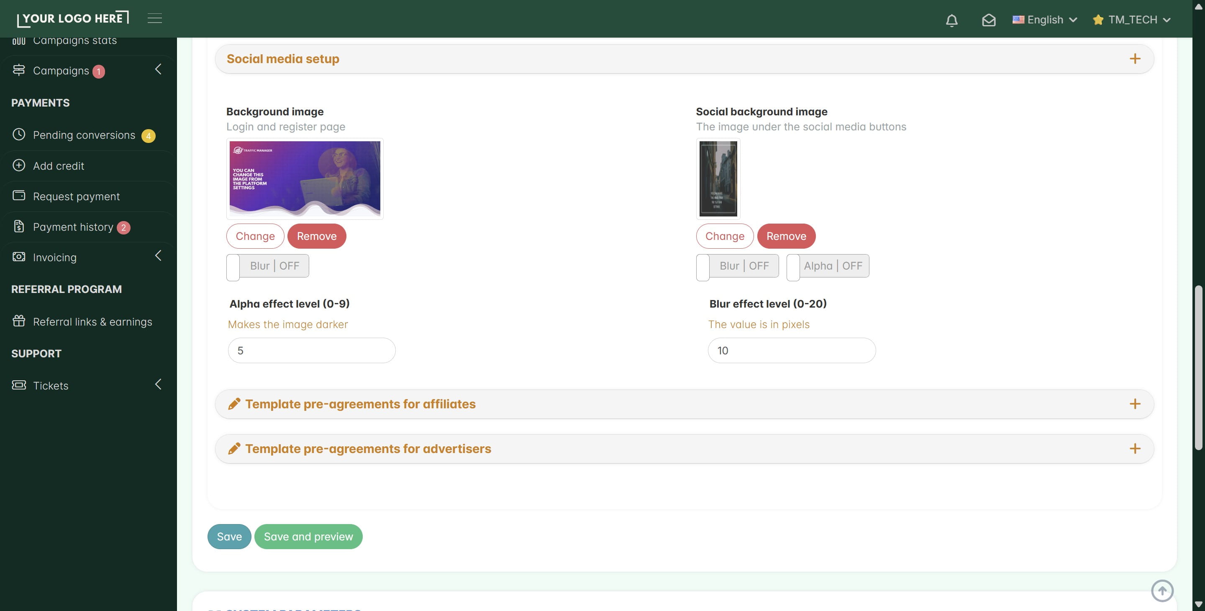
Task: Click the Request payment wallet icon
Action: (x=19, y=196)
